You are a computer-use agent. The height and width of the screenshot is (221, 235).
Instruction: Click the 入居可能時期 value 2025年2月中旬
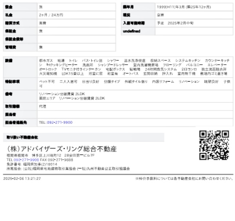(175, 23)
